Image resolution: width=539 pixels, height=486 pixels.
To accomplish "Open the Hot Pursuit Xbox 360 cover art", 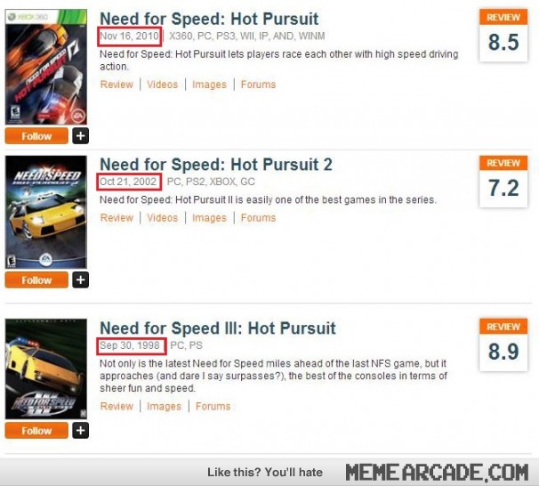I will pyautogui.click(x=46, y=67).
